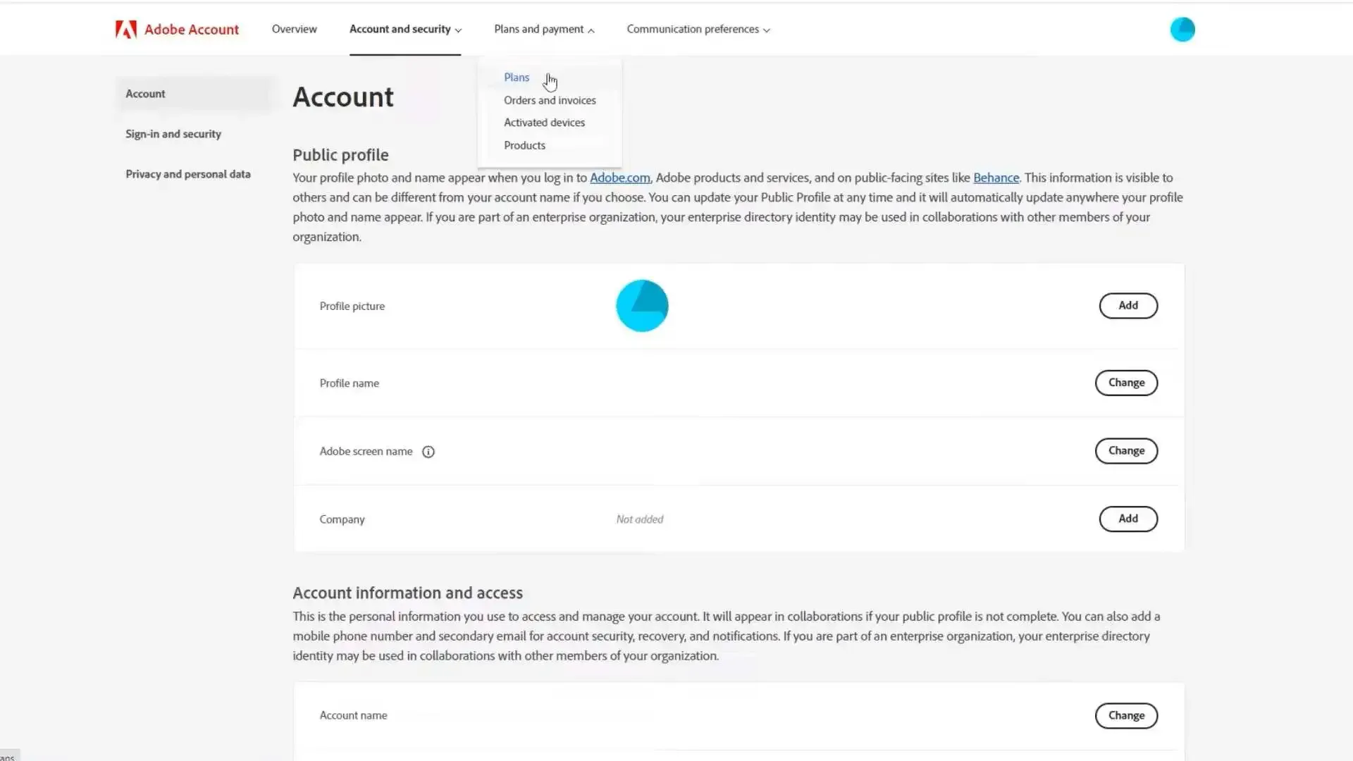The height and width of the screenshot is (761, 1353).
Task: Expand the Account and security dropdown
Action: point(404,29)
